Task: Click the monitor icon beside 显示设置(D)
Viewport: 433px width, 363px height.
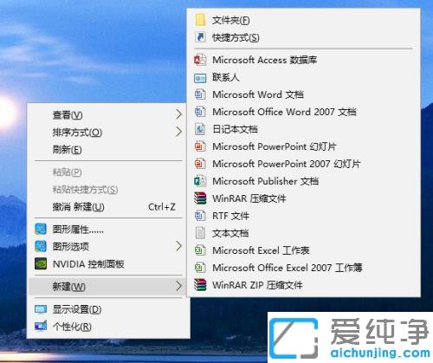Action: point(41,309)
